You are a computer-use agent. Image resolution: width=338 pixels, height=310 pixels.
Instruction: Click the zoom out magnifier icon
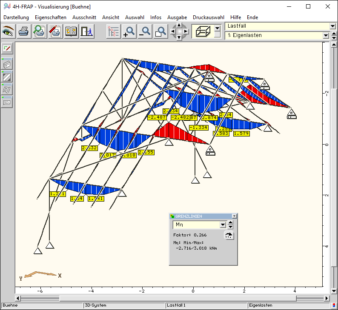pos(145,31)
